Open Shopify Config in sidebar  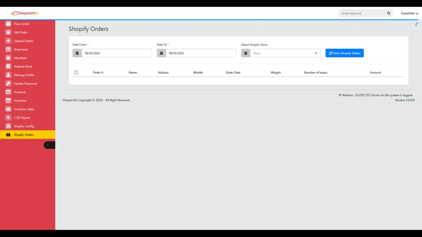[24, 126]
